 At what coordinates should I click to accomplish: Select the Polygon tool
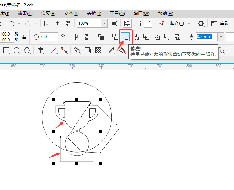[27, 50]
